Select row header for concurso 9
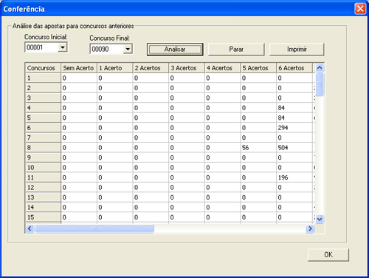Viewport: 369px width, 278px height. coord(44,157)
